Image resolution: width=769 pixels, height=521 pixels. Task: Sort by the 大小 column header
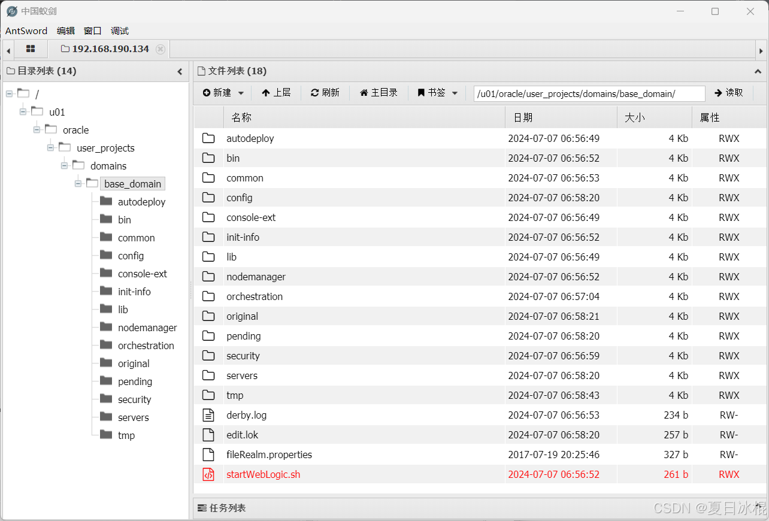point(655,118)
